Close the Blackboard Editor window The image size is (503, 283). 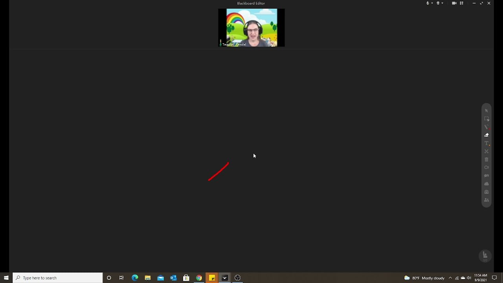489,3
